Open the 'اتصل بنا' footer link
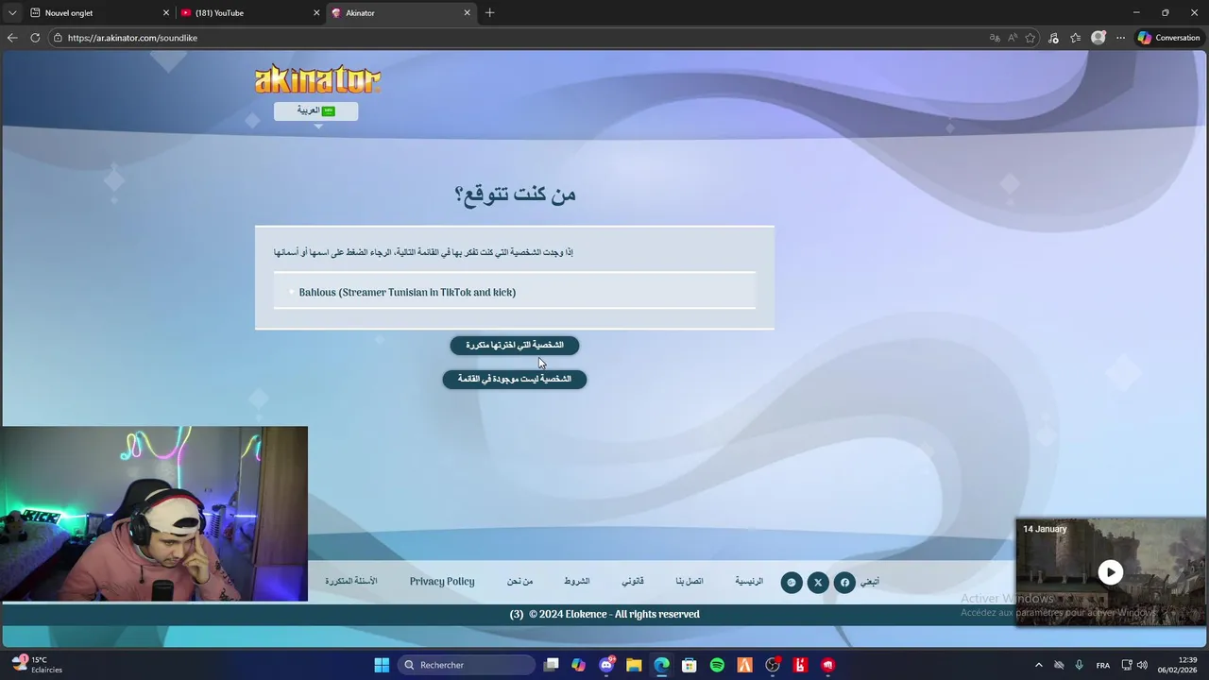 click(690, 582)
